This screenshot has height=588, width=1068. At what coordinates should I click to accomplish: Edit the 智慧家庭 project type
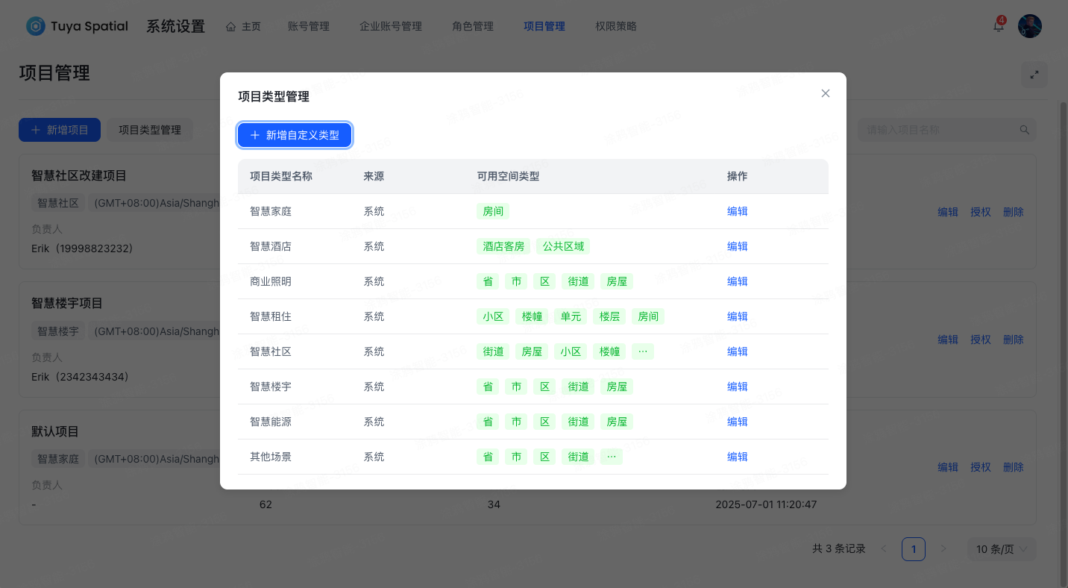click(738, 211)
